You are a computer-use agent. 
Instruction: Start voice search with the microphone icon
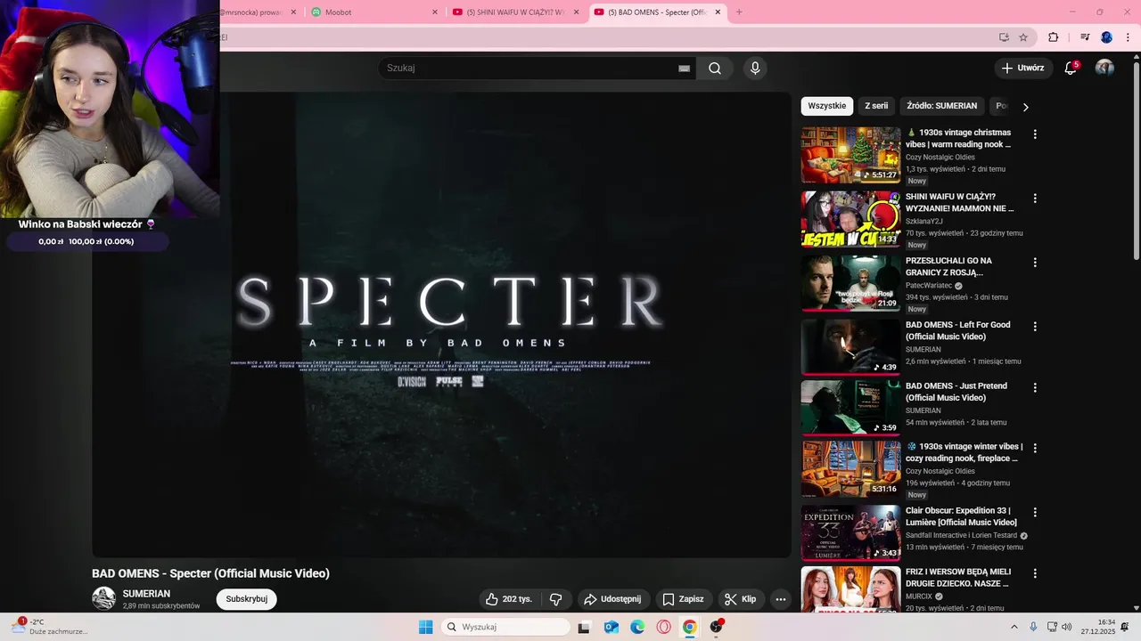pyautogui.click(x=755, y=69)
